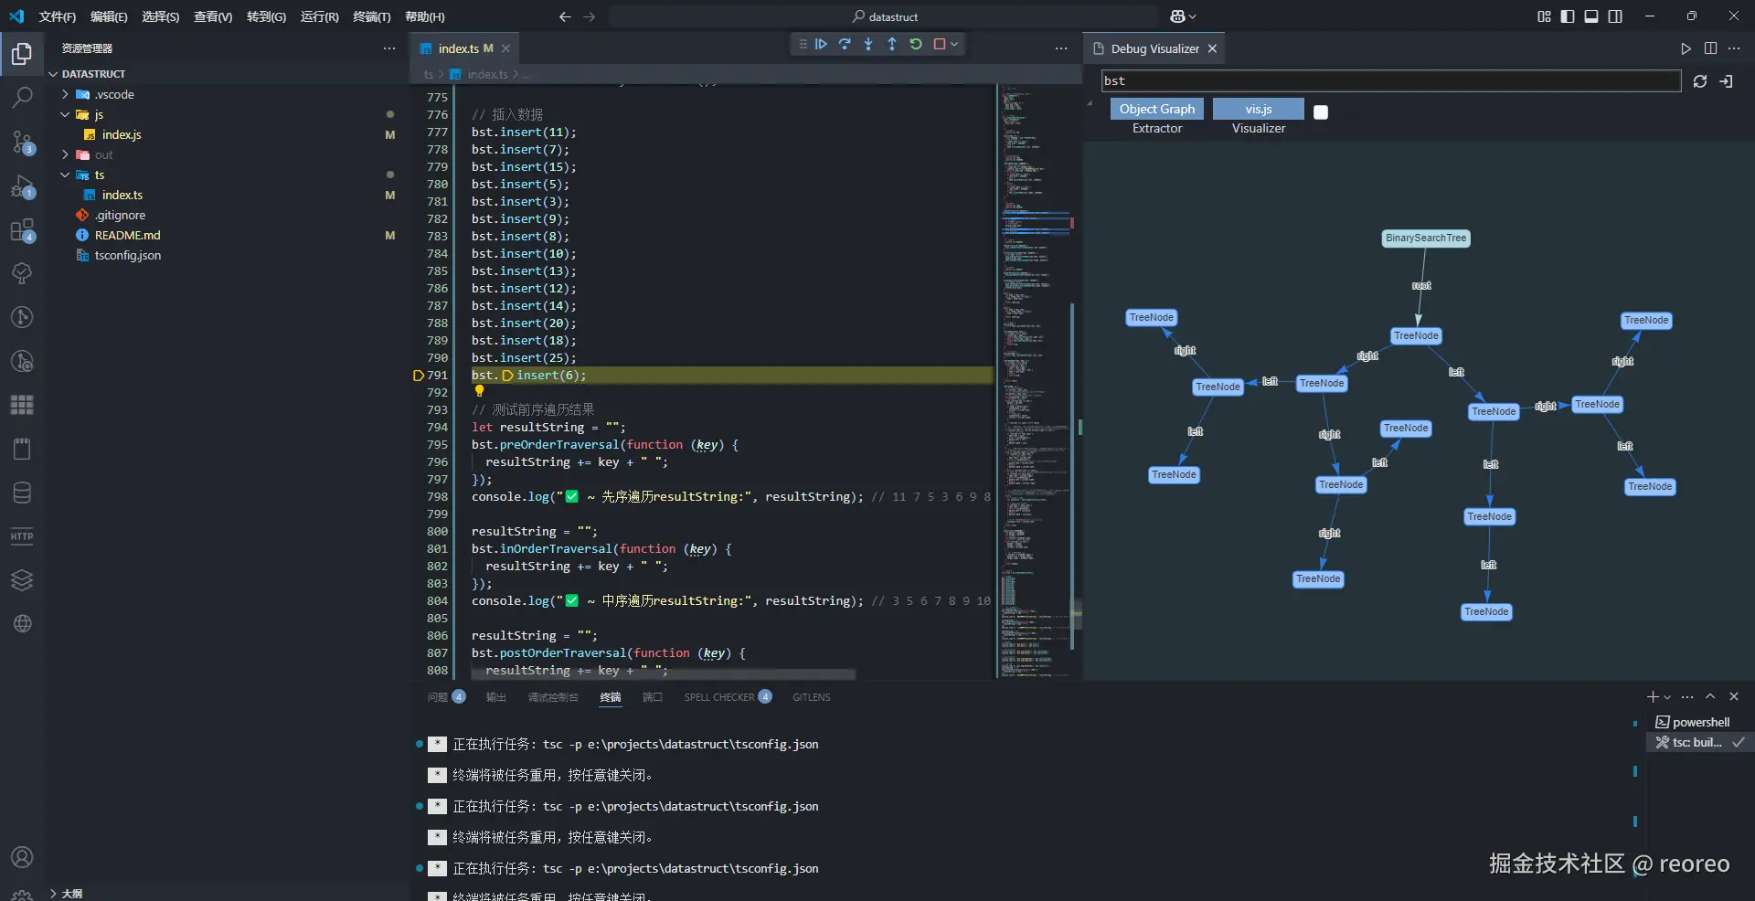
Task: Click the Step Into debug icon
Action: (x=868, y=44)
